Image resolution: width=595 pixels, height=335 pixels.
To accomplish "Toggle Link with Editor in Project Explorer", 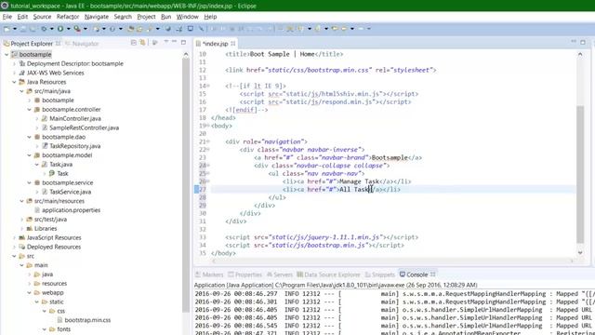I will pos(142,43).
